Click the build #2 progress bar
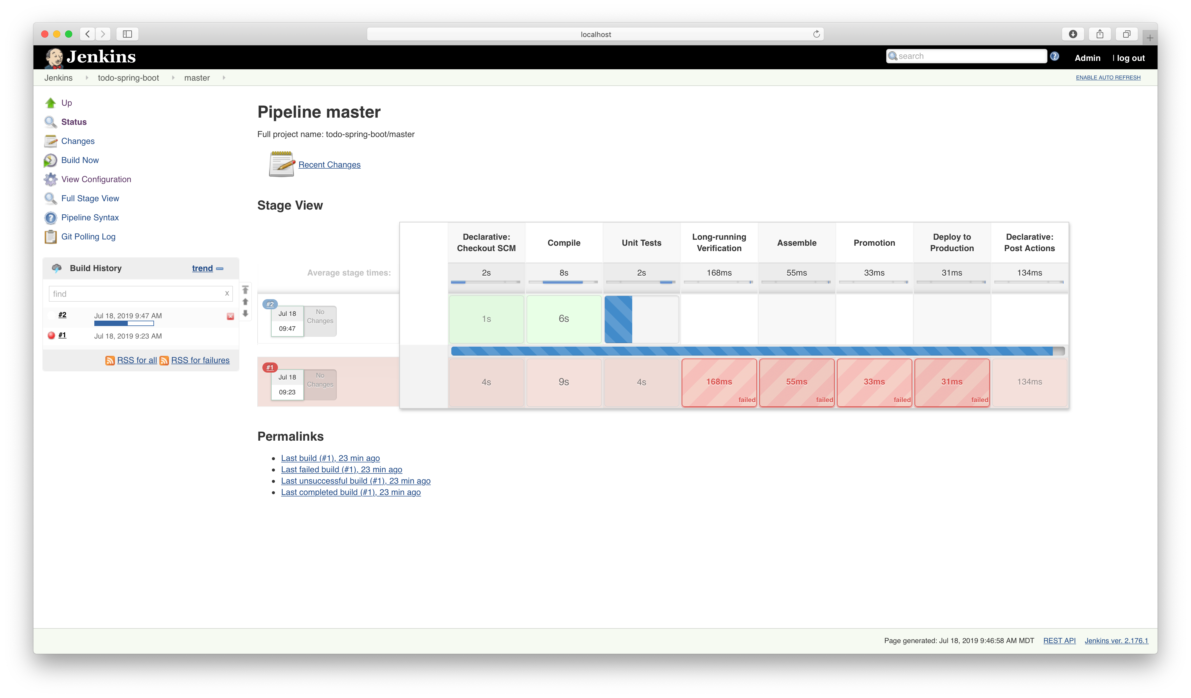 point(124,324)
